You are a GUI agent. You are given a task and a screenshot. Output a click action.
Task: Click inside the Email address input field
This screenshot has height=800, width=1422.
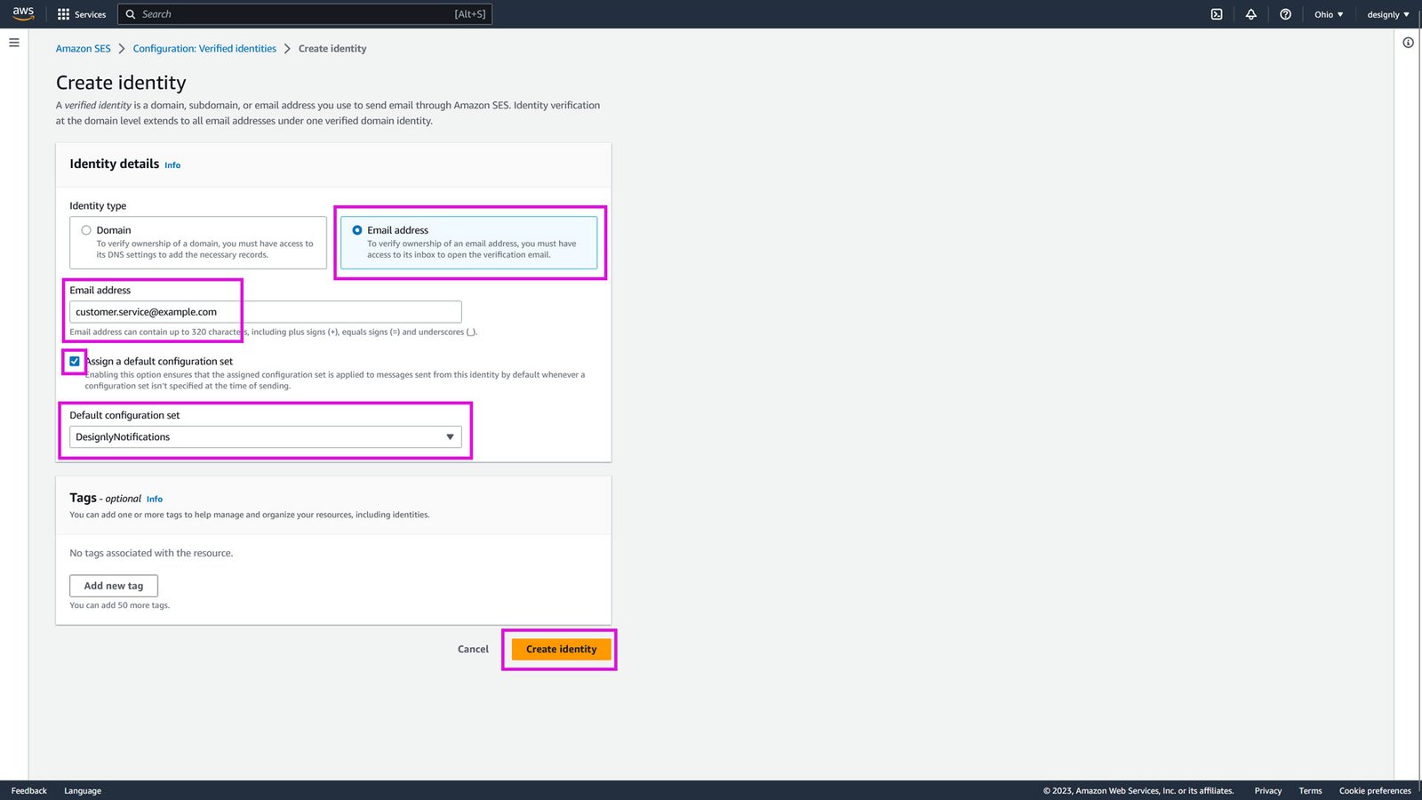click(x=265, y=311)
